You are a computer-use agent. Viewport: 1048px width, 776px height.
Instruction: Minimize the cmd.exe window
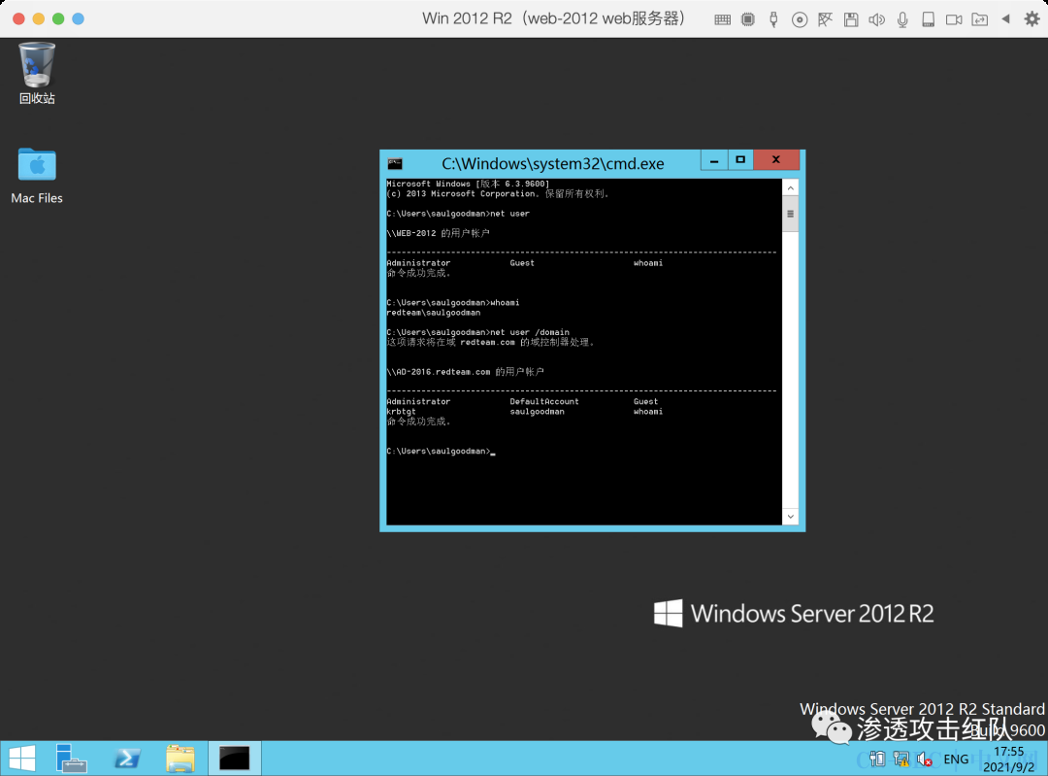714,160
